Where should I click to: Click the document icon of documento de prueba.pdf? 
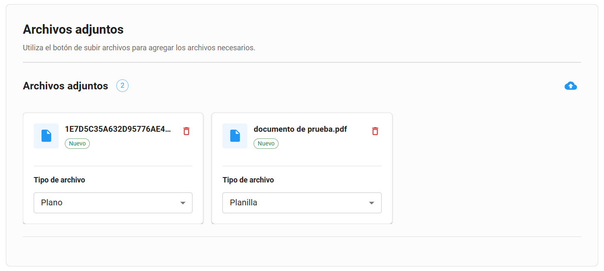[x=235, y=136]
